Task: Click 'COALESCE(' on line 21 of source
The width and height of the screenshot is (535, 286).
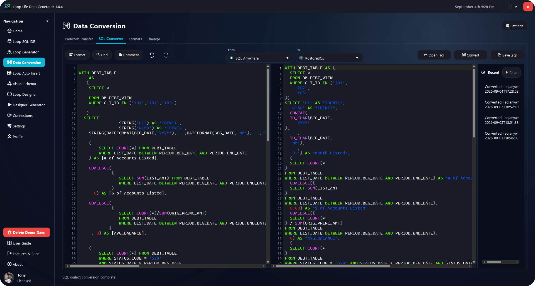Action: click(x=100, y=168)
